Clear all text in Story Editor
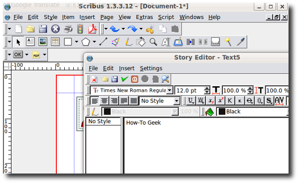The width and height of the screenshot is (299, 184). [x=94, y=79]
